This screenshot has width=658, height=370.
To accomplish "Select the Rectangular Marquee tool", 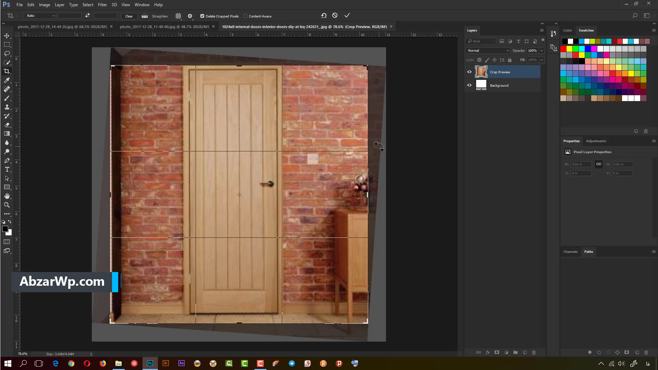I will pos(7,45).
